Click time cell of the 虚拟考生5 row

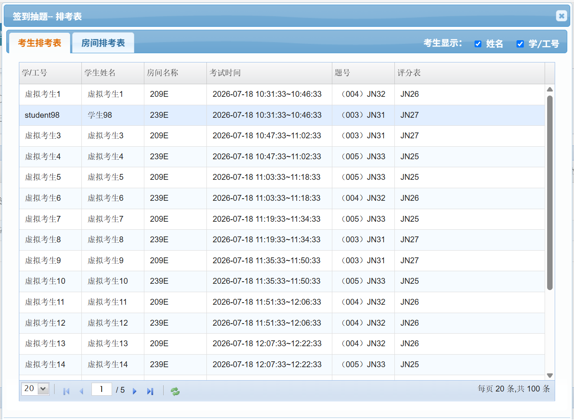[269, 177]
